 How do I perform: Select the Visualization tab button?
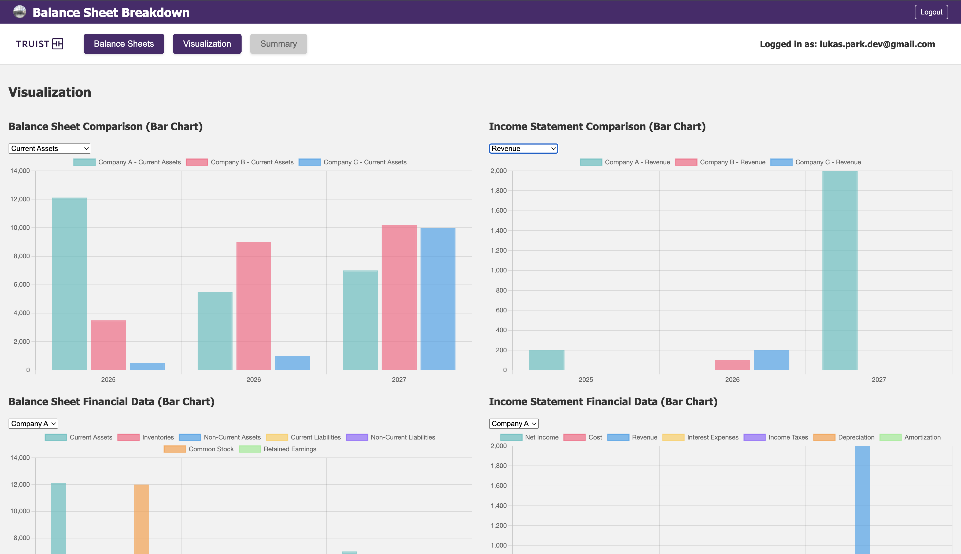[x=206, y=44]
